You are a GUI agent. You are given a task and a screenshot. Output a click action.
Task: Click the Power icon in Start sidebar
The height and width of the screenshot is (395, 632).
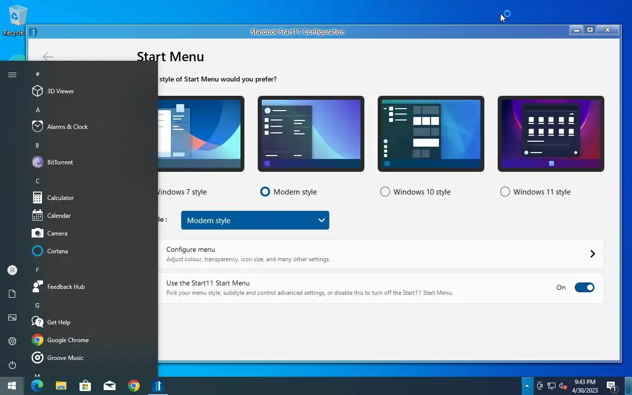coord(12,365)
